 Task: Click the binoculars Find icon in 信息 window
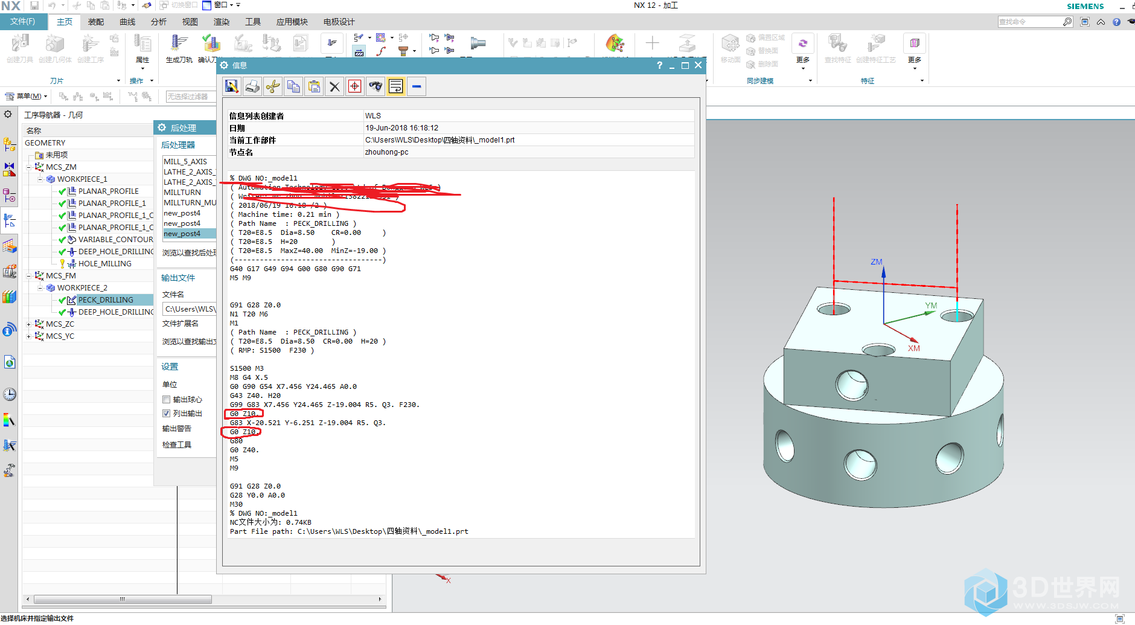[x=376, y=86]
